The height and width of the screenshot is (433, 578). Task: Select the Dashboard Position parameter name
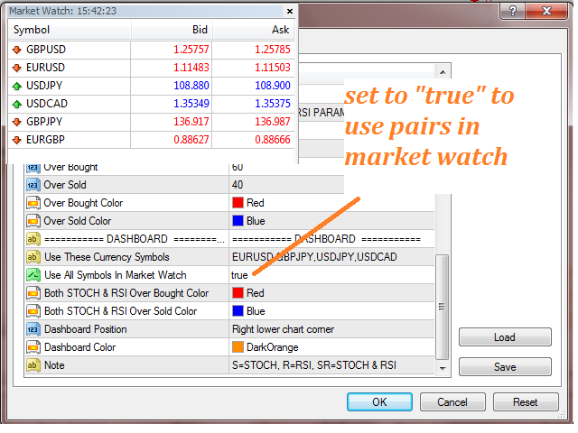86,329
